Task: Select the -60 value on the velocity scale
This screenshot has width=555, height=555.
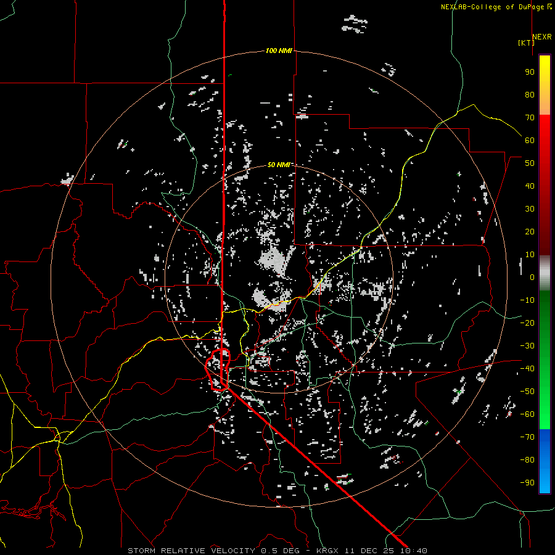Action: (x=527, y=414)
